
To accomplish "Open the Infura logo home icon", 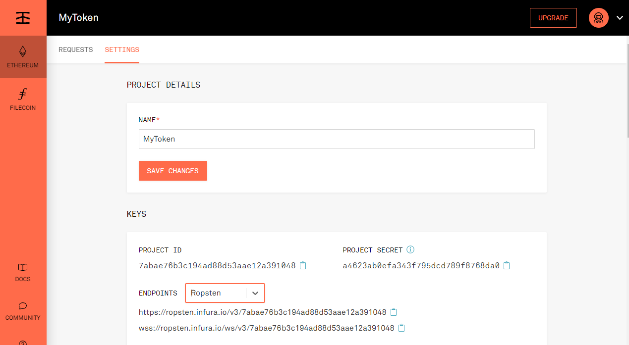I will tap(23, 18).
